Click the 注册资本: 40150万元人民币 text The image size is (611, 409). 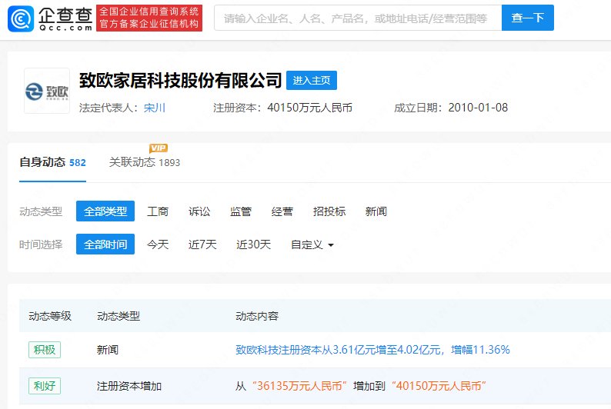click(x=282, y=108)
